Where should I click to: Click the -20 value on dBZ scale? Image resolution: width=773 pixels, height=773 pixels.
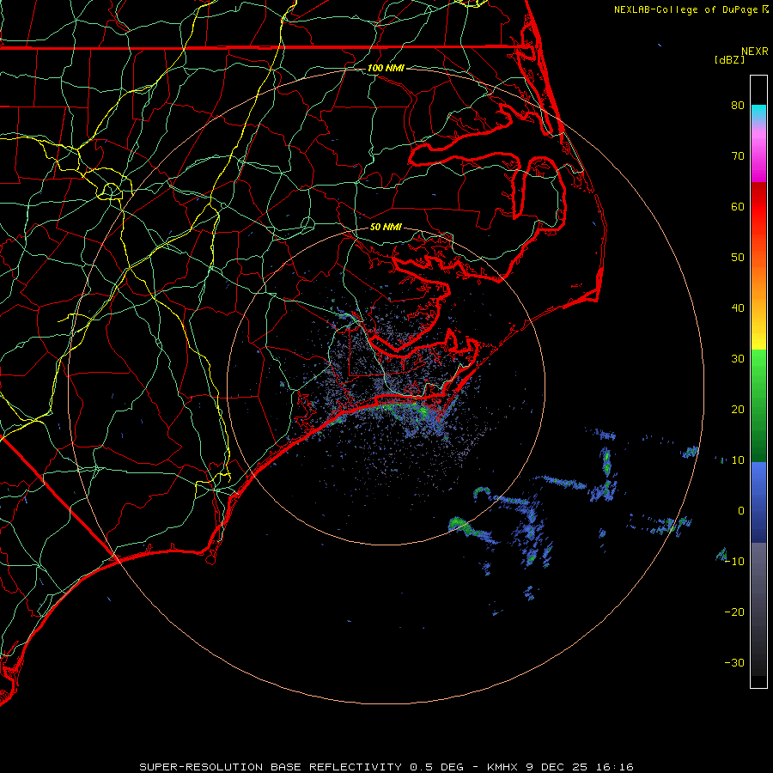point(734,612)
